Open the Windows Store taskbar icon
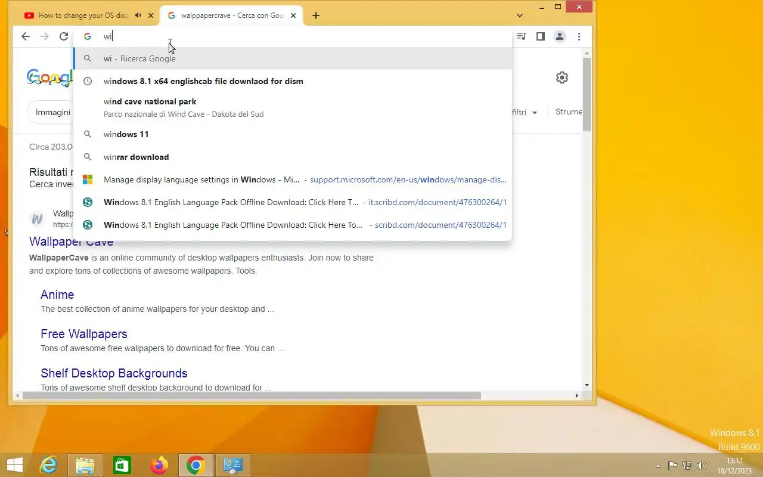Viewport: 763px width, 477px height. (x=122, y=465)
